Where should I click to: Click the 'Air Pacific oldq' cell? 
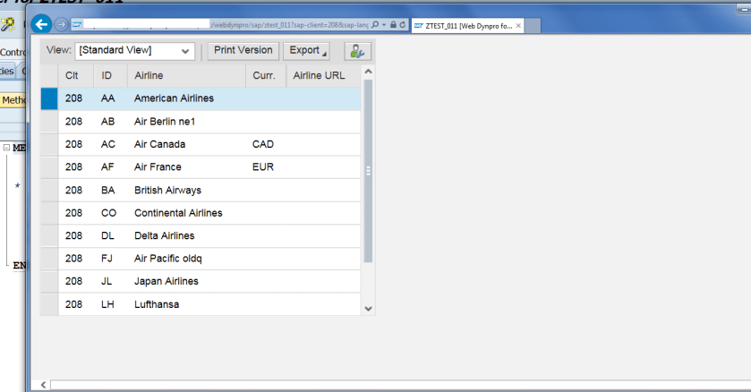(187, 259)
